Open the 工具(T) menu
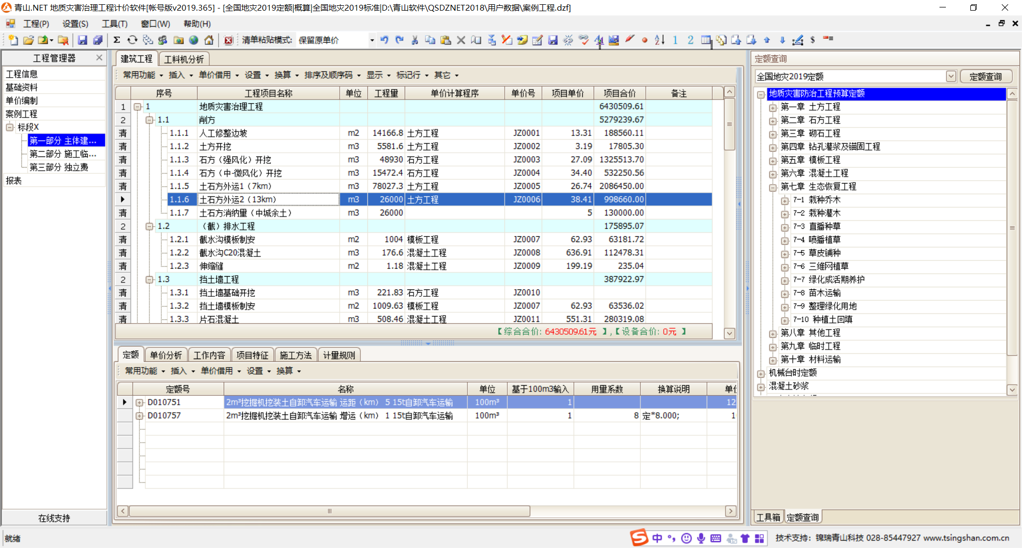This screenshot has width=1022, height=548. click(x=114, y=24)
